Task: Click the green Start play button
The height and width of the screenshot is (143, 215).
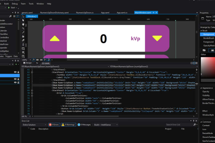Action: click(9, 8)
